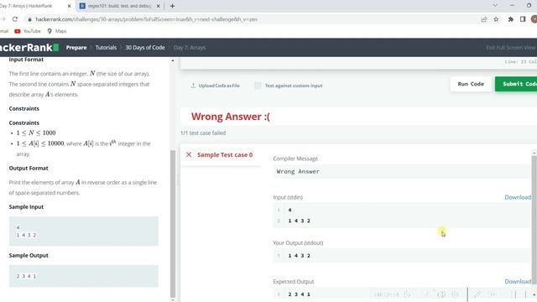Open the Maps bookmark
537x302 pixels.
pos(56,31)
